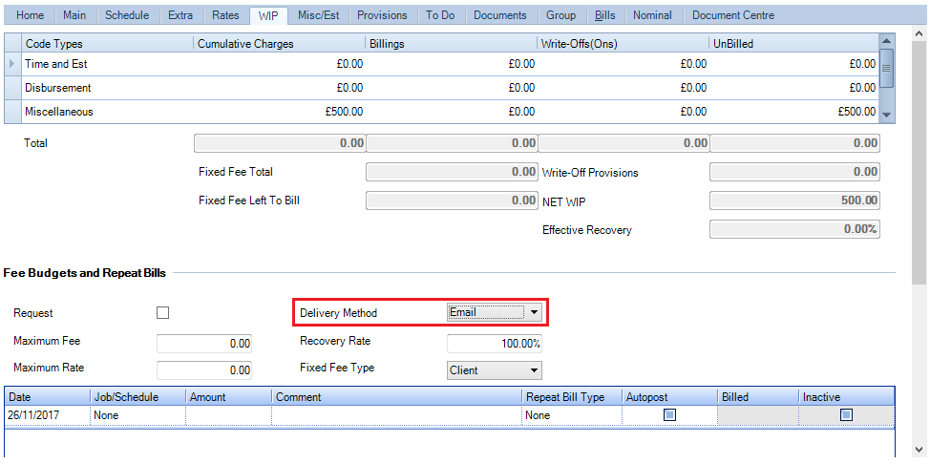Click the Amount cell in 26/11/2017 row
Image resolution: width=930 pixels, height=464 pixels.
tap(229, 415)
